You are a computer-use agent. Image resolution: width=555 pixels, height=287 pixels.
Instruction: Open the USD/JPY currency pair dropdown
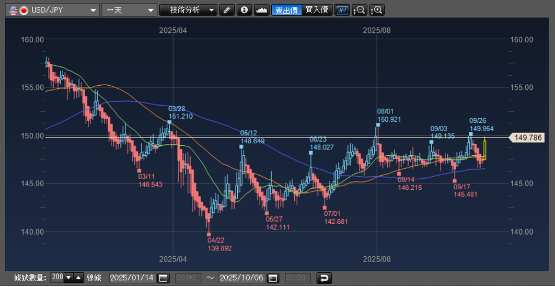(52, 10)
